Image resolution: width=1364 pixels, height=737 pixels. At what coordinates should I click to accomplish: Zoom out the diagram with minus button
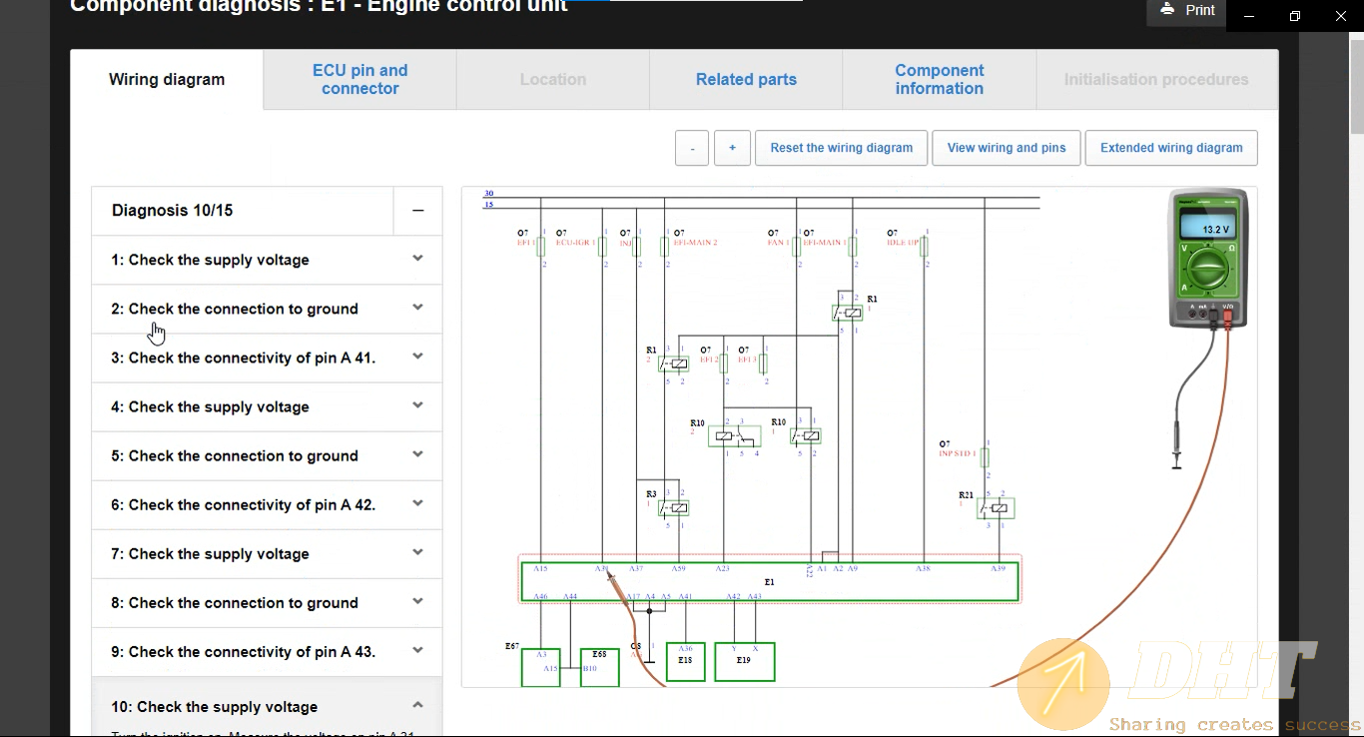tap(692, 148)
